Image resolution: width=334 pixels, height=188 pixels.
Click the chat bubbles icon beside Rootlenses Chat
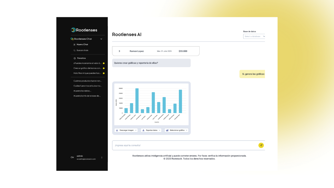[72, 39]
